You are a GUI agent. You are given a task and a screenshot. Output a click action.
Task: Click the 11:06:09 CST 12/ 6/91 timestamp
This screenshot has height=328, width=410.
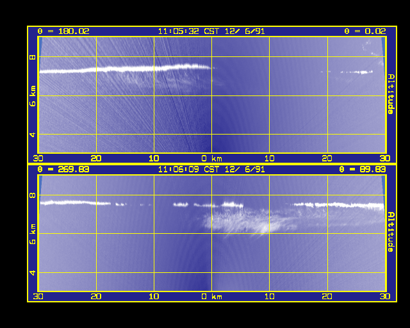point(211,170)
